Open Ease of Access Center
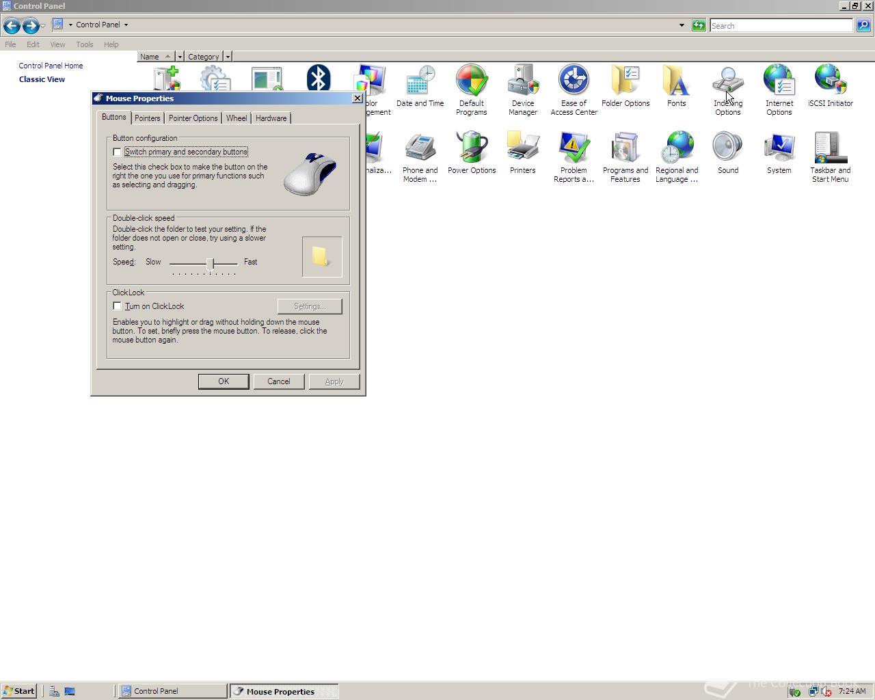 574,90
